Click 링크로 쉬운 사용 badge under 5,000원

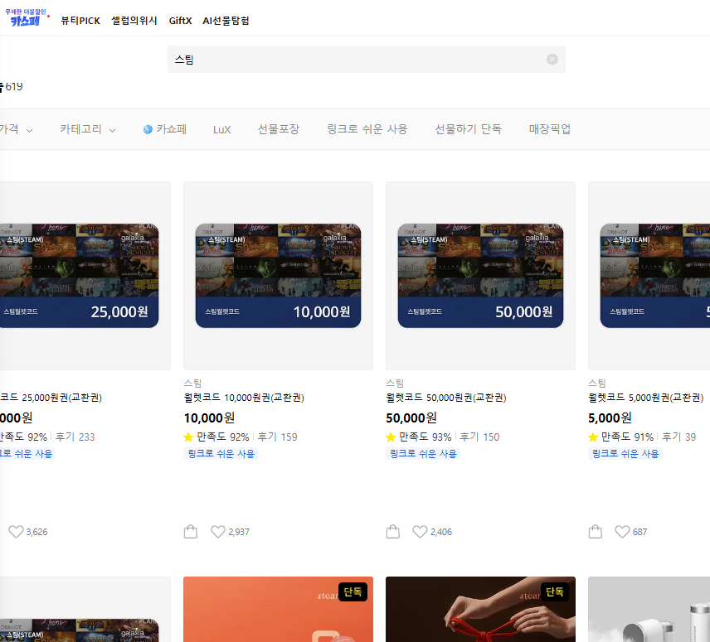[625, 453]
